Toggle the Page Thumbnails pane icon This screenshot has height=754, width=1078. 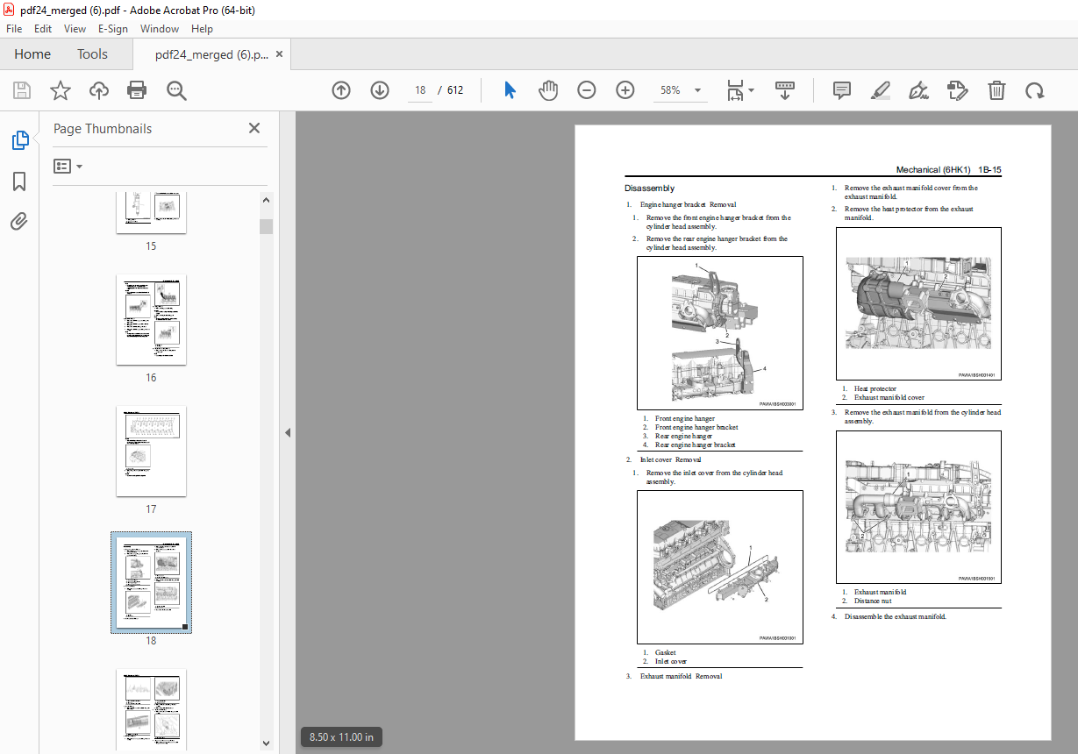pos(19,140)
